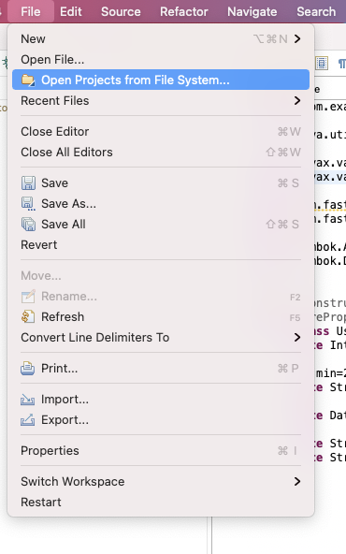Choose Close All Editors
The width and height of the screenshot is (346, 554).
[161, 152]
